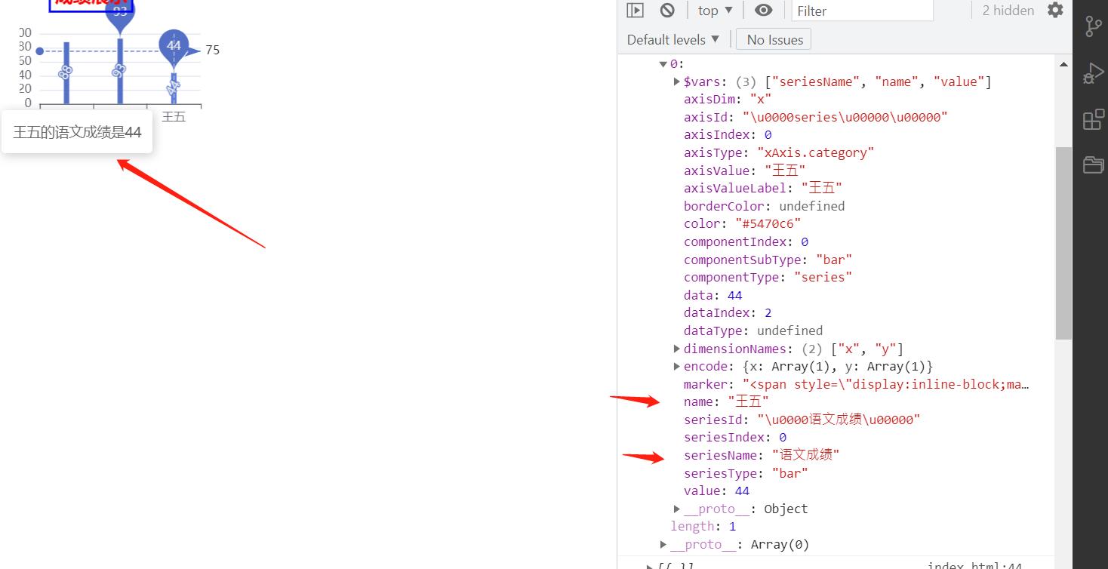
Task: Click the borderColor: undefined line
Action: coord(765,206)
